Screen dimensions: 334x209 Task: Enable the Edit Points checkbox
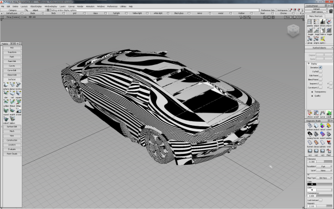pyautogui.click(x=320, y=75)
